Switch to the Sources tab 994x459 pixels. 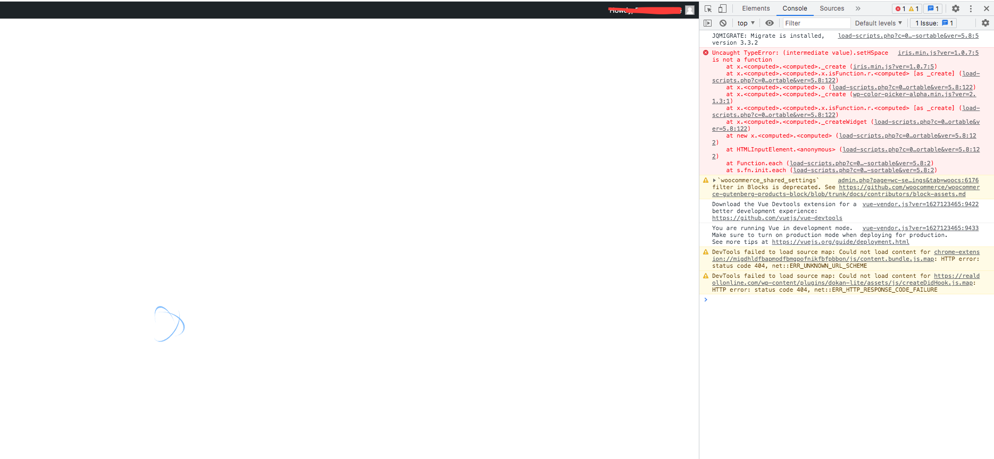831,8
